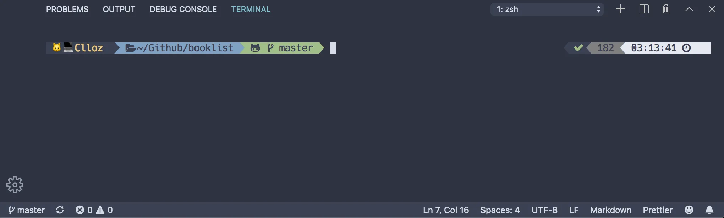
Task: Change language mode from Markdown
Action: (x=610, y=210)
